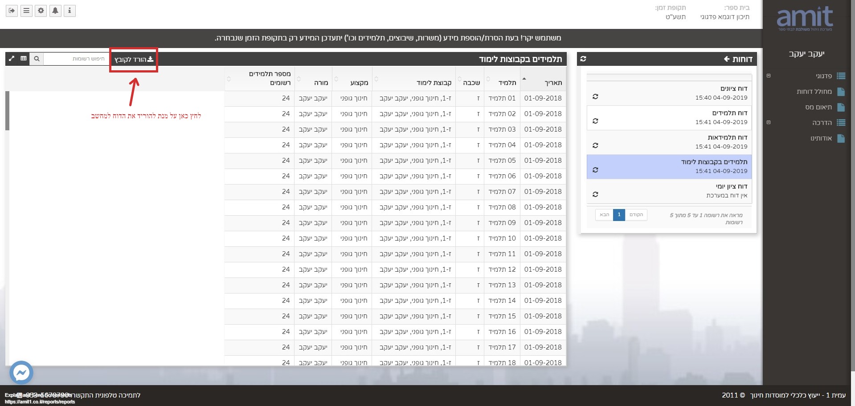The width and height of the screenshot is (855, 406).
Task: Refresh the דוח ציון יומי report
Action: [595, 194]
